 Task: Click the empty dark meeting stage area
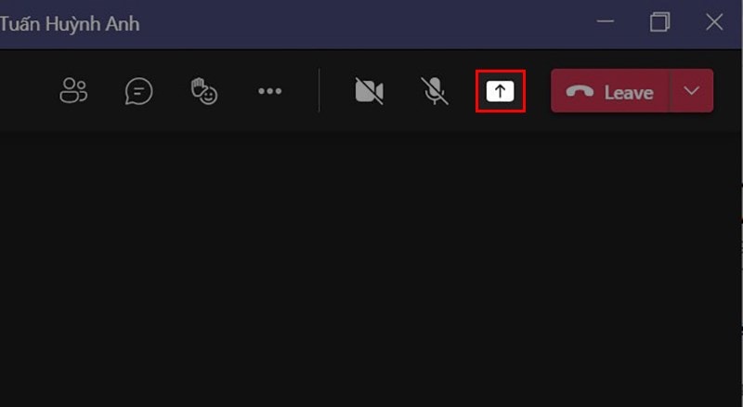[x=370, y=268]
